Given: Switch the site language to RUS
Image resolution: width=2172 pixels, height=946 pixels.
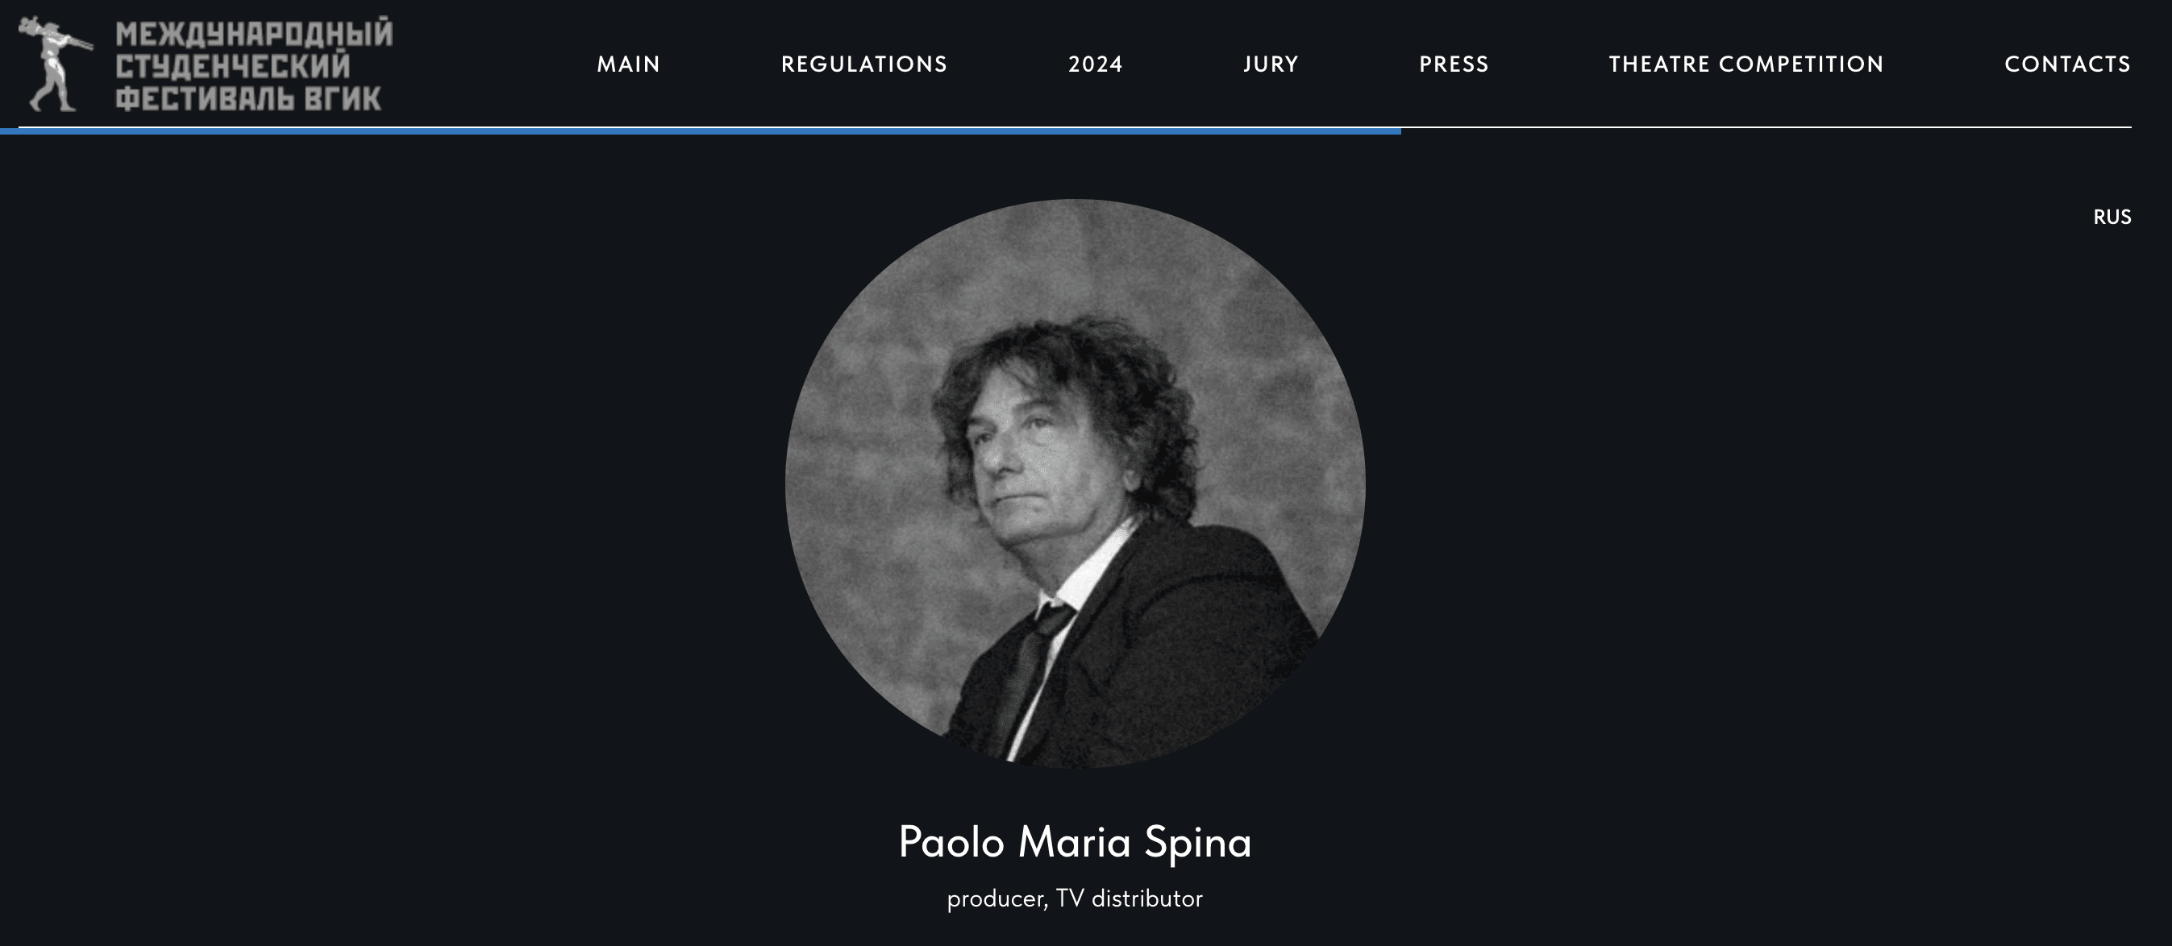Looking at the screenshot, I should click(x=2112, y=218).
